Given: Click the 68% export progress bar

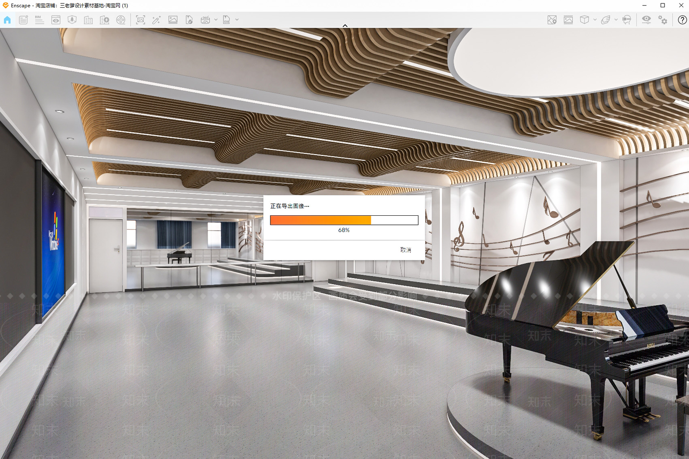Looking at the screenshot, I should coord(344,220).
